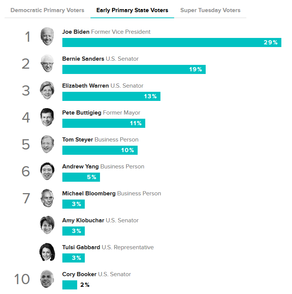Click Andrew Yang's headshot photo
Image resolution: width=292 pixels, height=294 pixels.
[47, 171]
